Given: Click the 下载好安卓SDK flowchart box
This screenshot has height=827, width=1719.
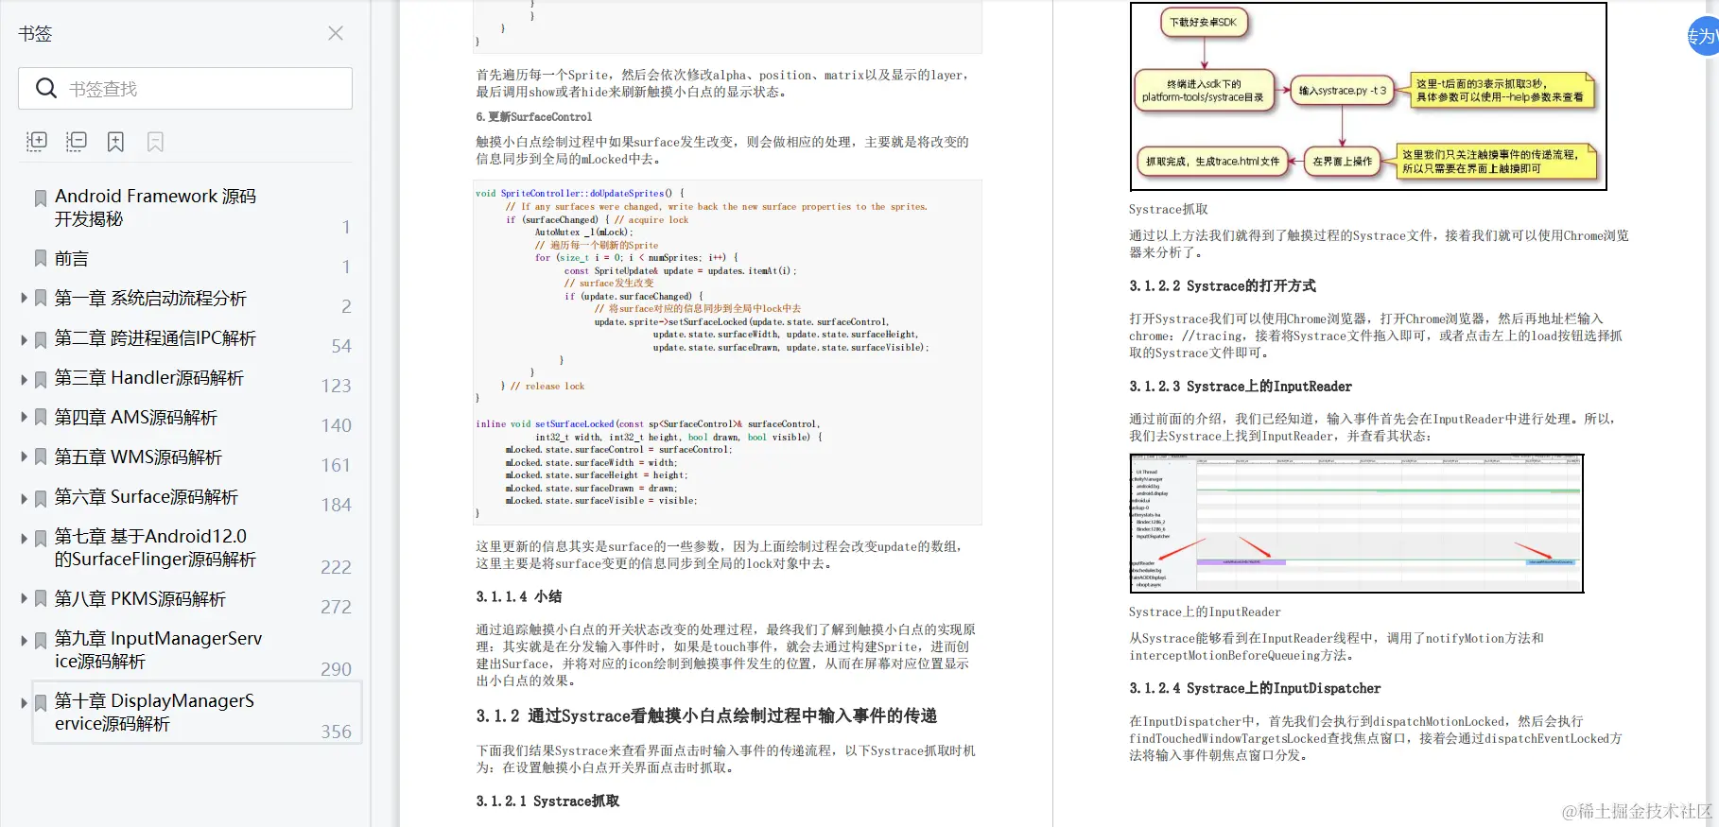Looking at the screenshot, I should [1203, 22].
